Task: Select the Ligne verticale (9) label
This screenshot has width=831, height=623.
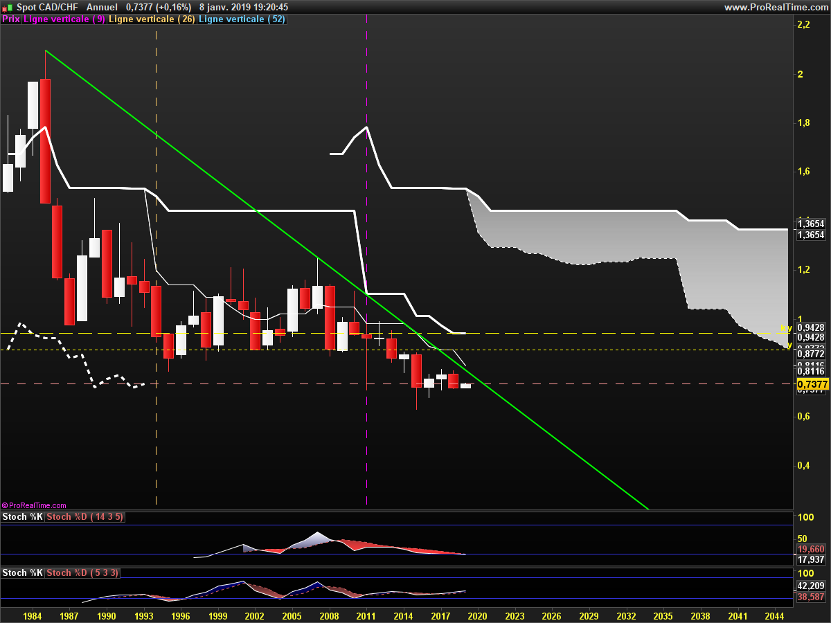Action: click(65, 19)
